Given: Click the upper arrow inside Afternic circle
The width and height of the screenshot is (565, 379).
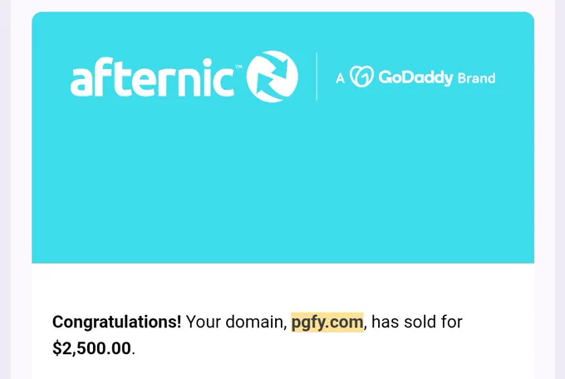Looking at the screenshot, I should click(x=280, y=66).
